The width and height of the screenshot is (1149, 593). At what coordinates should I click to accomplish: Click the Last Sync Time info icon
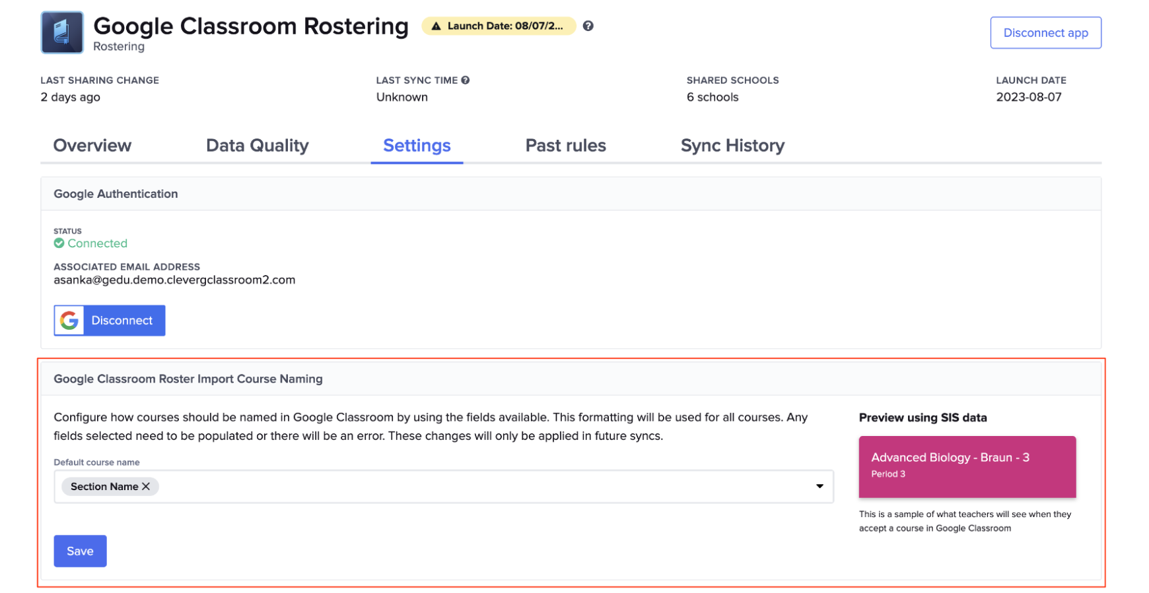pos(466,80)
